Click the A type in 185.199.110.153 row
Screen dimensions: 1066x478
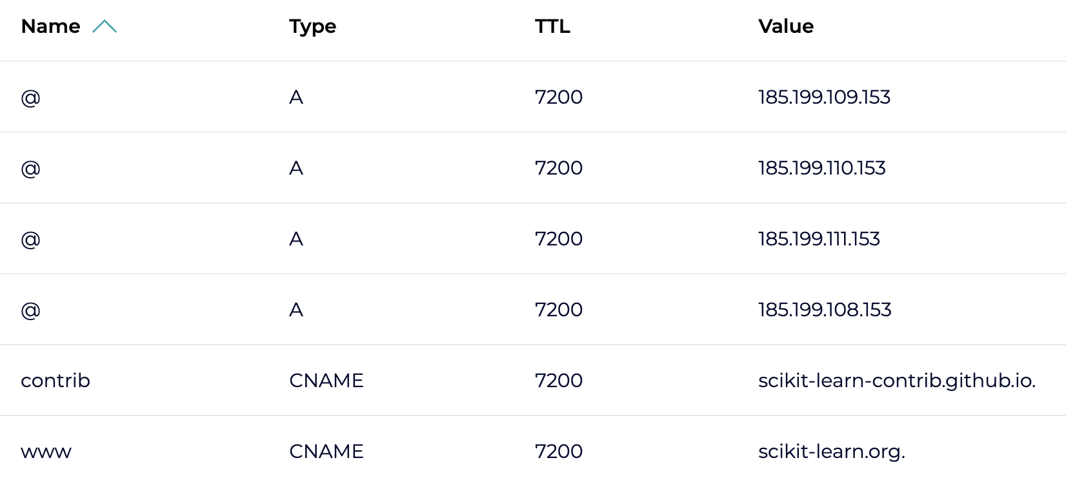296,168
